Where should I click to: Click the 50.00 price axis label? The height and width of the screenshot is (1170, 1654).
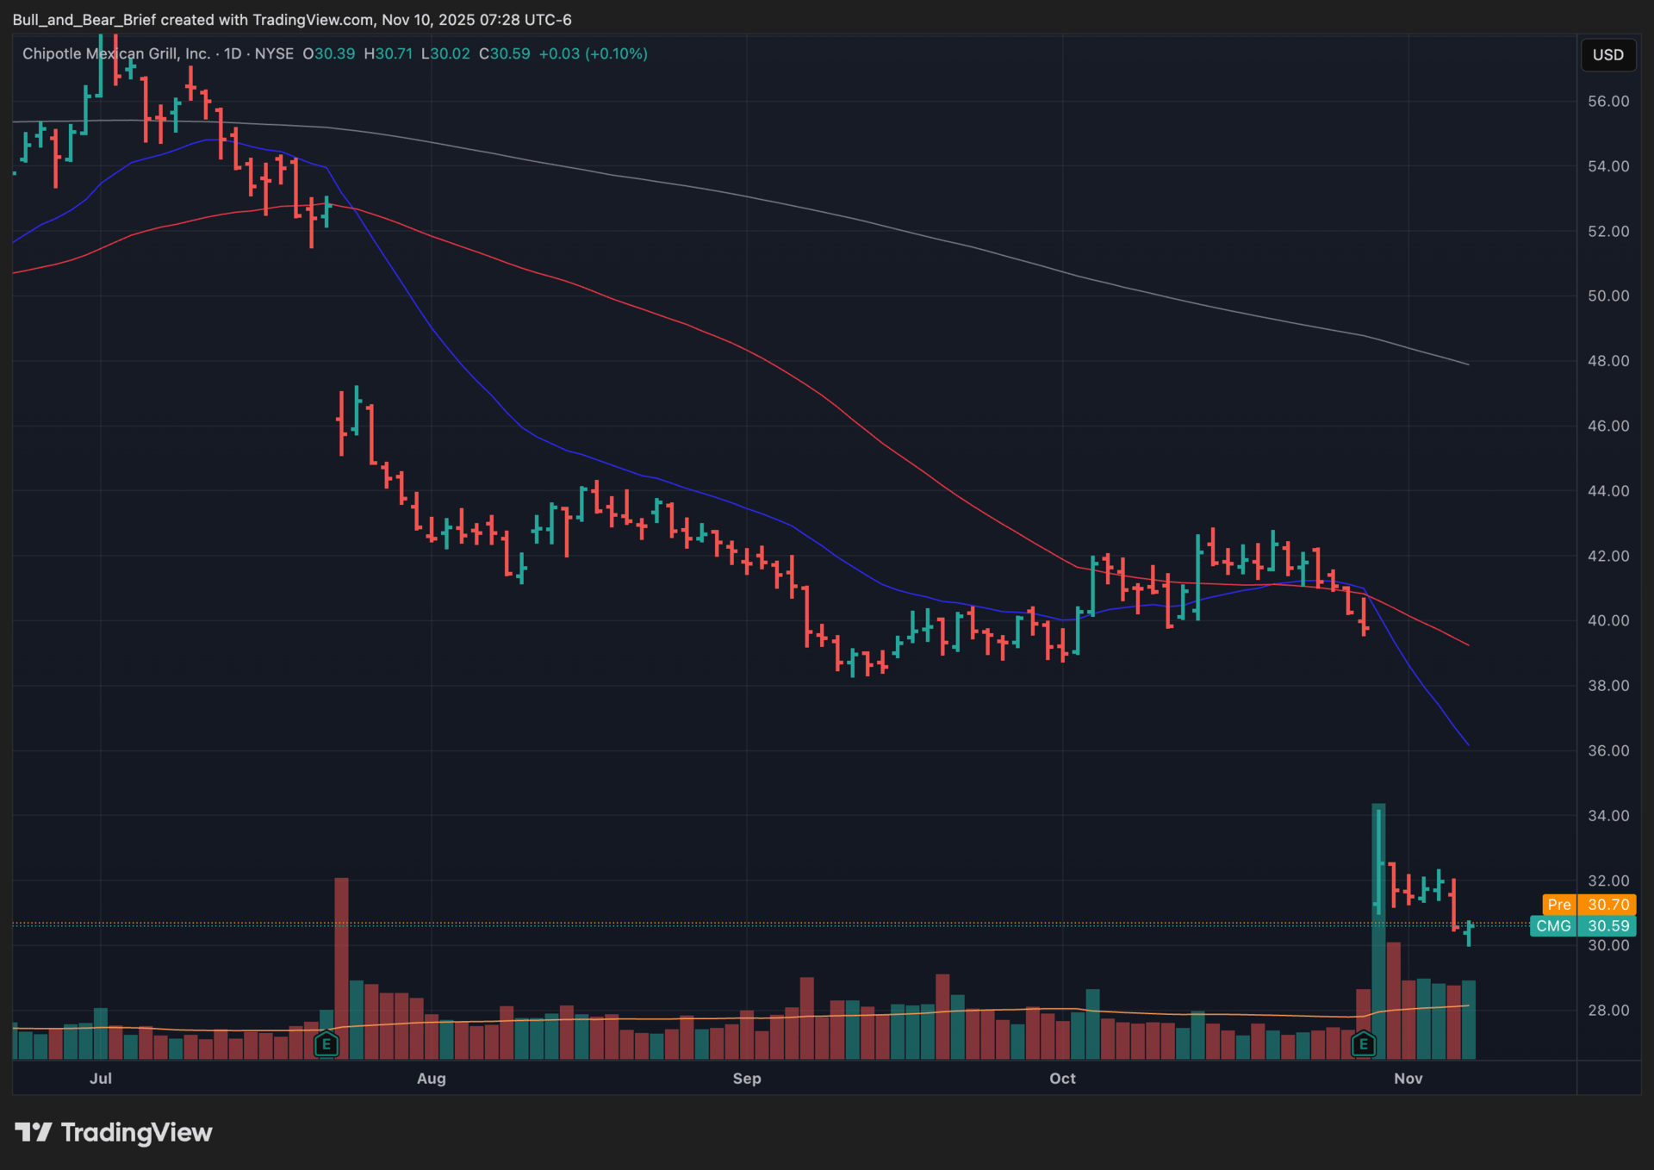pyautogui.click(x=1607, y=296)
